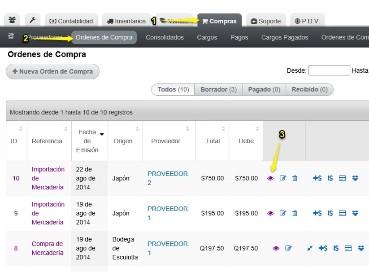Open the credit card payment icon for order 10
Screen dimensions: 369x272
[x=342, y=178]
